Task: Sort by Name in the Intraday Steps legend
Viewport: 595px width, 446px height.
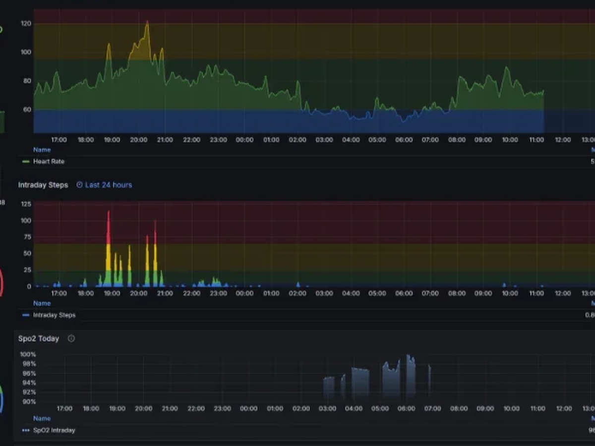Action: pyautogui.click(x=42, y=303)
